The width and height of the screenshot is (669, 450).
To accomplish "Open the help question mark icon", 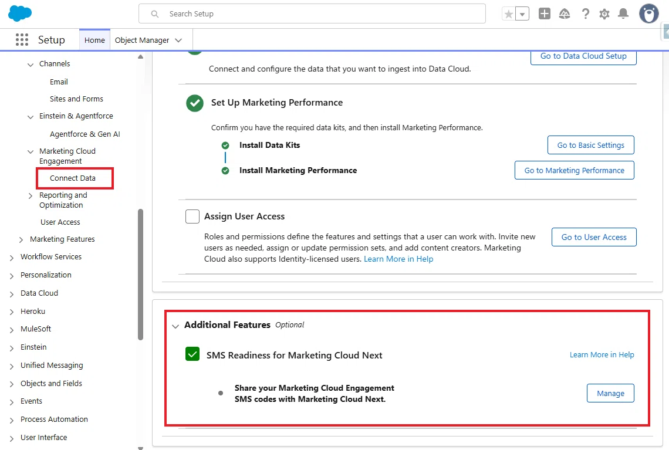I will click(x=586, y=13).
